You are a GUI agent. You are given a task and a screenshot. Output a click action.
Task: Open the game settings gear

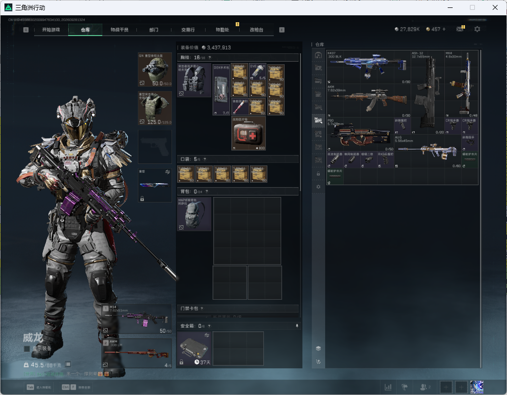coord(477,29)
